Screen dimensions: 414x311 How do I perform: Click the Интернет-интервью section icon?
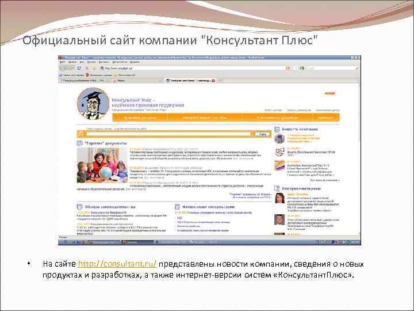click(277, 188)
